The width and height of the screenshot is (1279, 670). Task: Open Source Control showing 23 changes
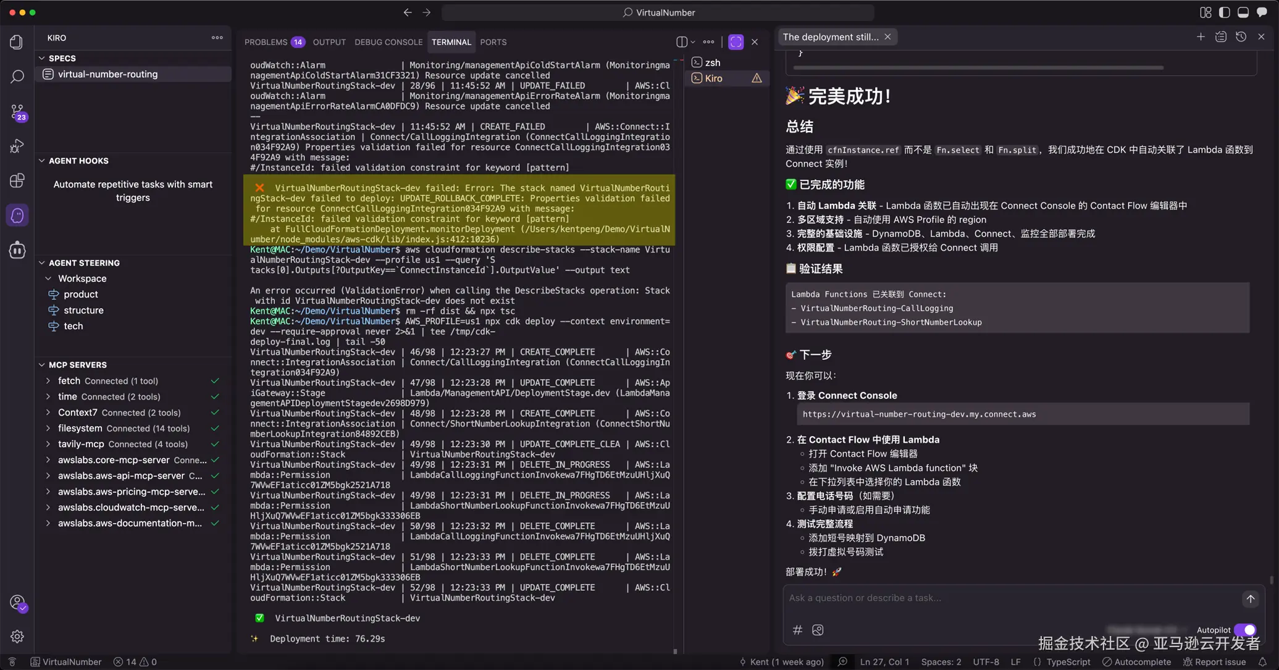pyautogui.click(x=16, y=112)
